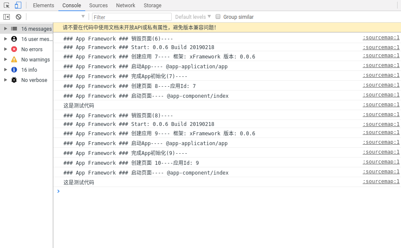The image size is (401, 248).
Task: Open sourcemap link for Start: 0.0.6 first entry
Action: pos(381,47)
